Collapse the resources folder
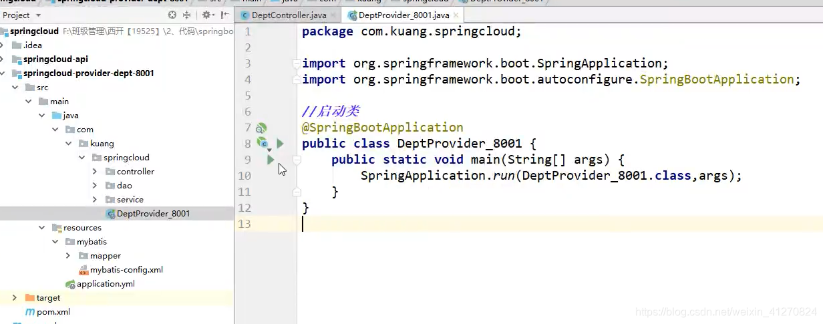 [41, 228]
